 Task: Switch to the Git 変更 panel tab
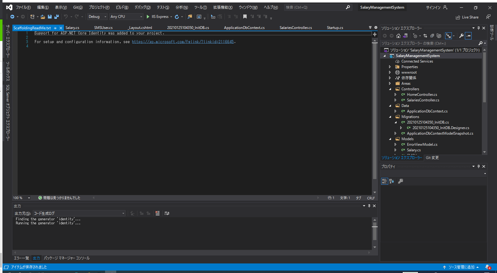432,157
